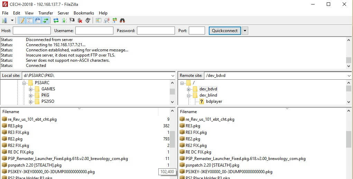
Task: Open the Bookmarks menu
Action: [x=84, y=13]
